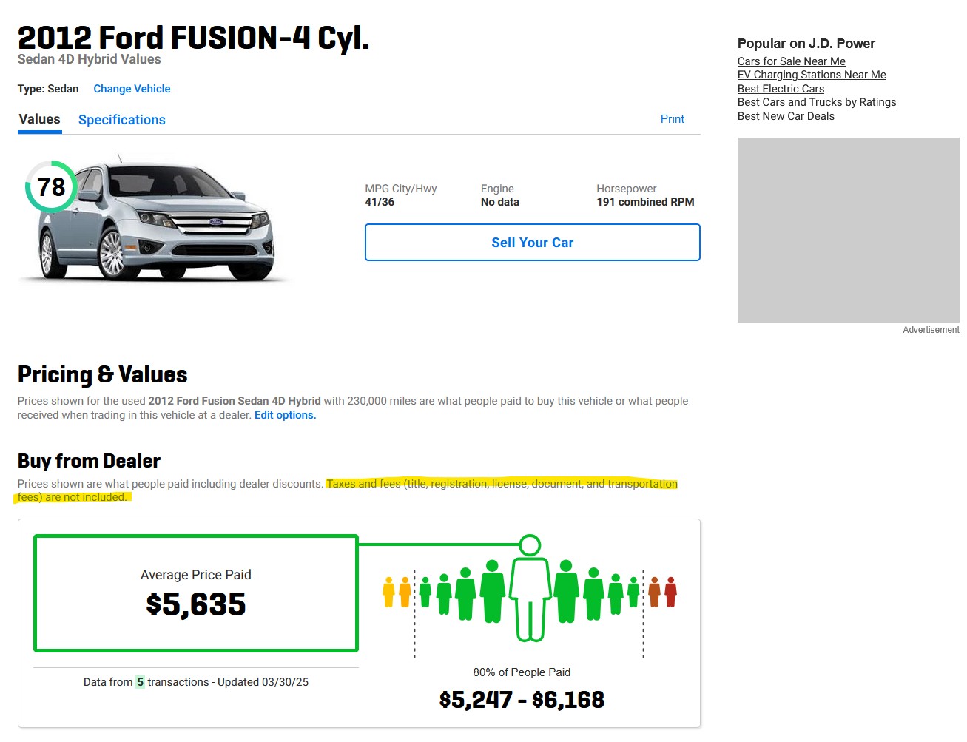Screen dimensions: 967x742
Task: Open the Change Vehicle link
Action: 132,89
